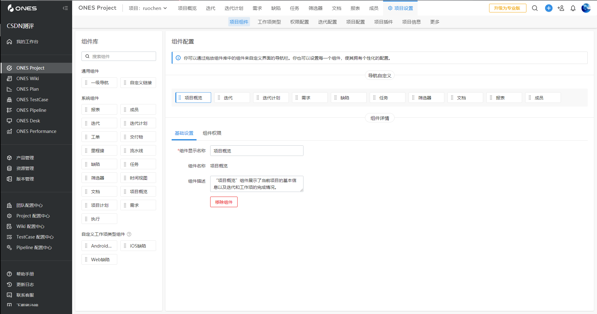597x314 pixels.
Task: Click the search magnifier in the top bar
Action: 535,8
